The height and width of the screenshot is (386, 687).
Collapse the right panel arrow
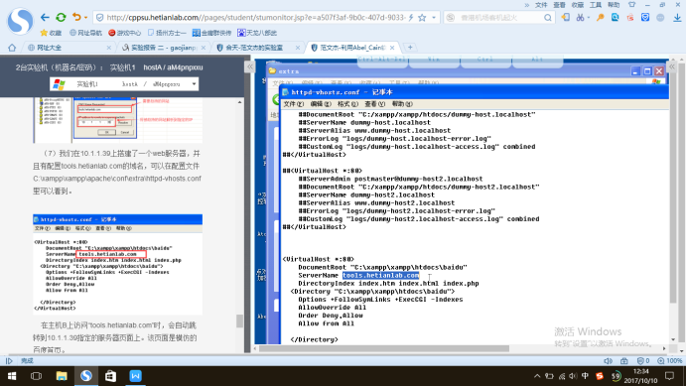672,67
